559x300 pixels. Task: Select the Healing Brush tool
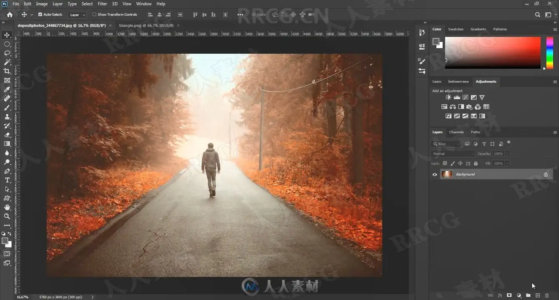pyautogui.click(x=7, y=98)
